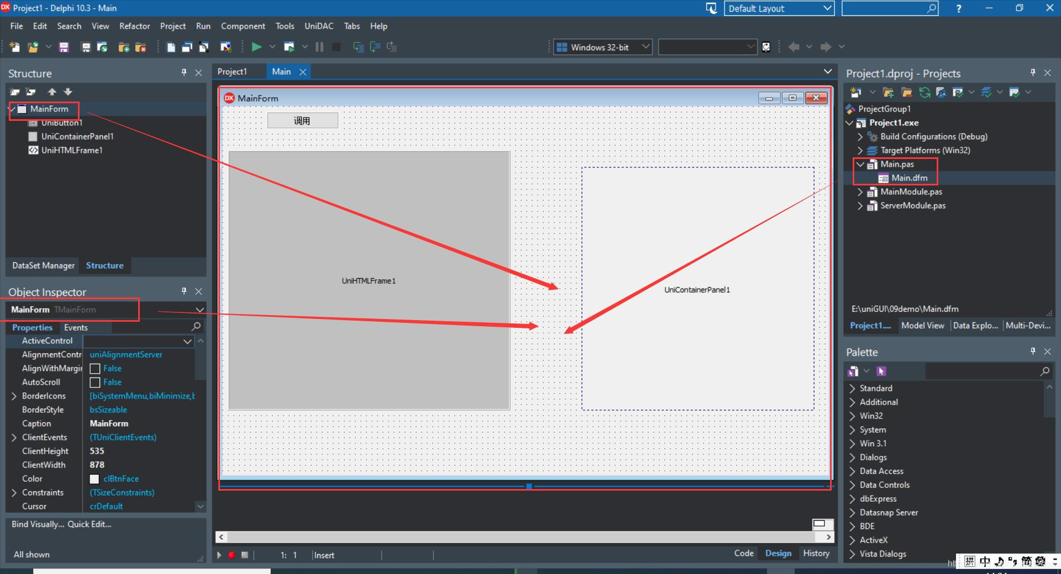Open the Run button dropdown arrow

click(x=272, y=47)
